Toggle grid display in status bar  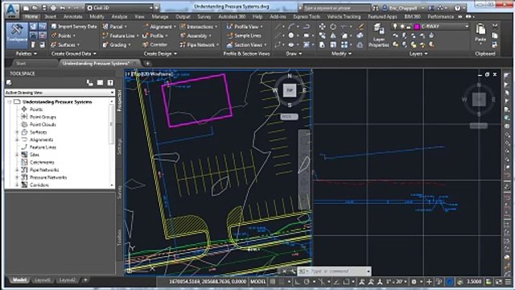pos(273,281)
